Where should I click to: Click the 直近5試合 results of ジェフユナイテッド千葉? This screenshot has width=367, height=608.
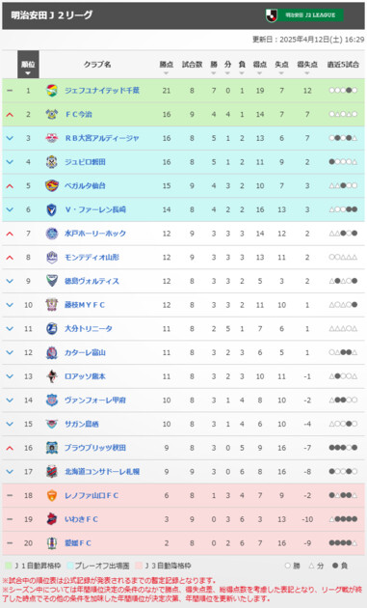click(343, 91)
